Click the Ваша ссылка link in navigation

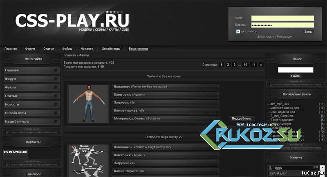[x=138, y=49]
